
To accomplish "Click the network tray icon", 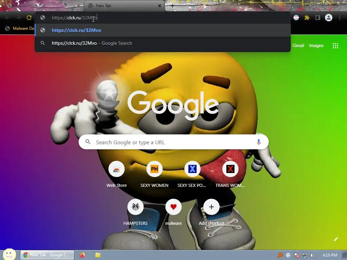I will [305, 255].
